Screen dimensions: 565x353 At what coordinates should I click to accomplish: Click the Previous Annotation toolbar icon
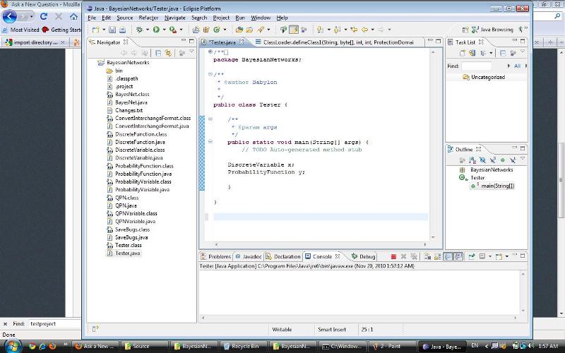pyautogui.click(x=337, y=30)
